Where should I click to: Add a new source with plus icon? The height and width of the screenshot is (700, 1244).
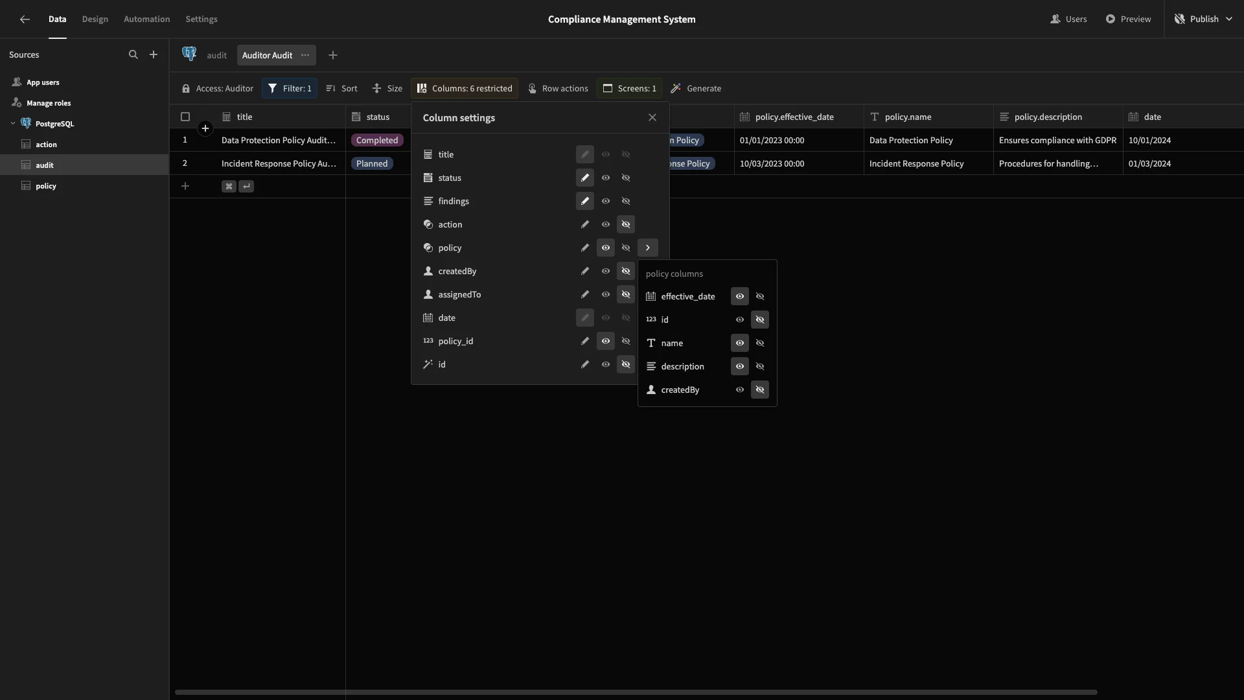[x=154, y=55]
